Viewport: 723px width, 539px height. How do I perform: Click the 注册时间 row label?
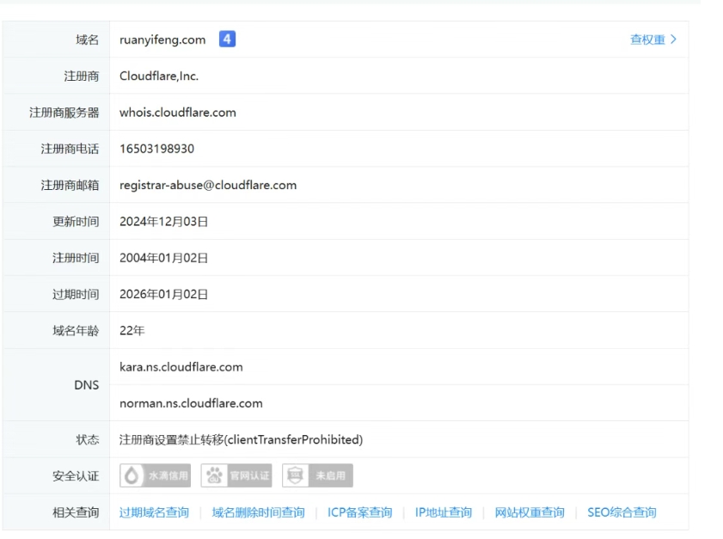pyautogui.click(x=76, y=258)
